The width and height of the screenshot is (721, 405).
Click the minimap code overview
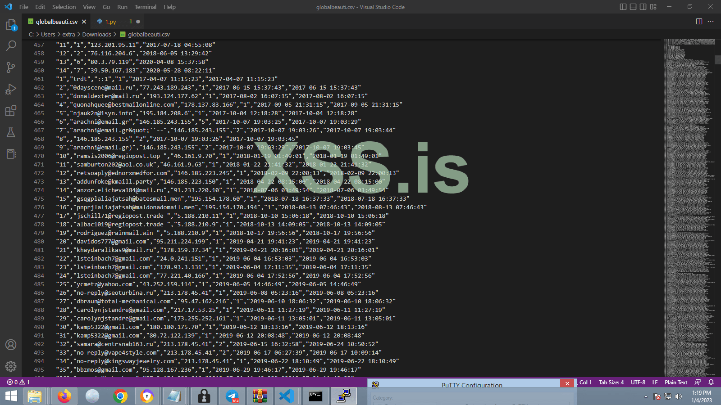pos(689,207)
